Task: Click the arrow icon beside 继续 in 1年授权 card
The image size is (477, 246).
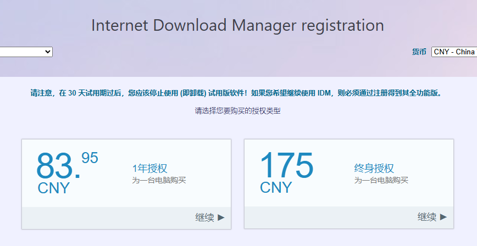Action: [x=221, y=217]
